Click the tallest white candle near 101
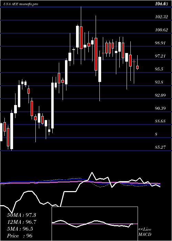 [77, 36]
